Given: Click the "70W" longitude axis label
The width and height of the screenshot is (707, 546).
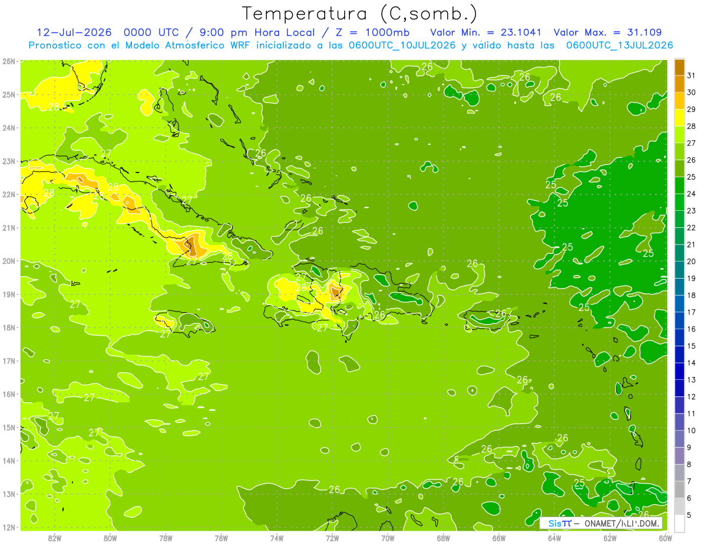Looking at the screenshot, I should pos(388,538).
